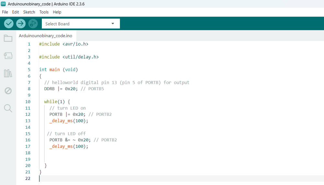The height and width of the screenshot is (185, 324).
Task: Click 'PORTB' on line 12
Action: coord(56,114)
